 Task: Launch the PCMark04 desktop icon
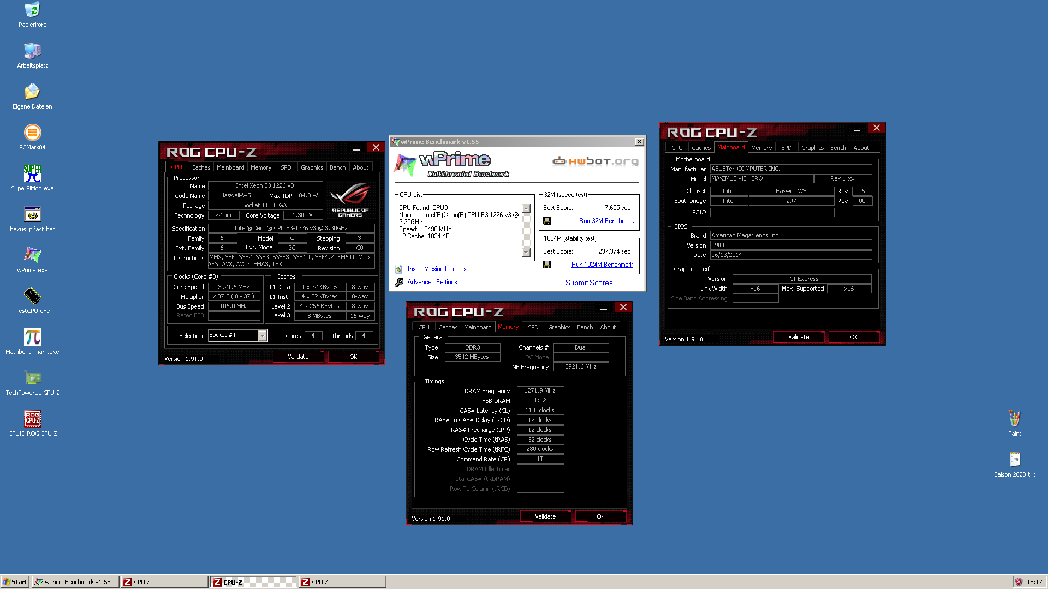[32, 133]
